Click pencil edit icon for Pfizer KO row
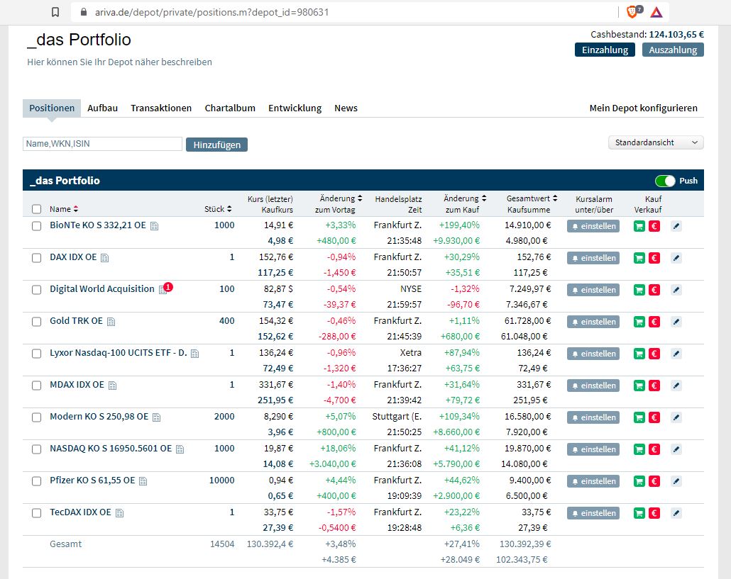Screen dimensions: 731x579 coord(676,481)
